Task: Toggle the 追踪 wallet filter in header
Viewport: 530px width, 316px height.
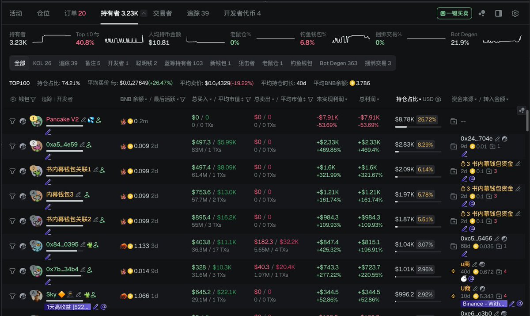Action: 47,99
